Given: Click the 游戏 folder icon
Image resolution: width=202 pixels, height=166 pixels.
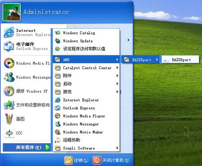Looking at the screenshot, I should click(x=57, y=92).
